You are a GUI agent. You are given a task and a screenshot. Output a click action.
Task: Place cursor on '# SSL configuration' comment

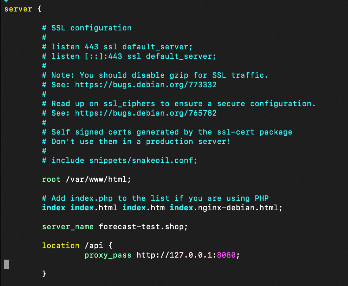[87, 28]
